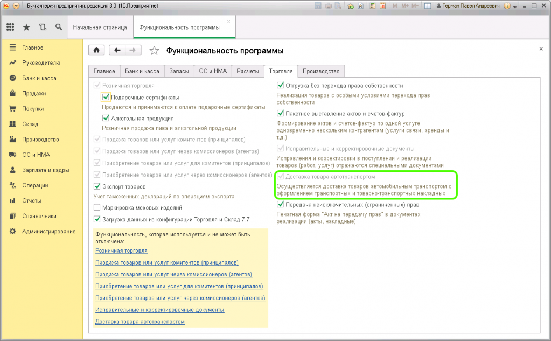Switch to ОС и НМА settings tab
551x341 pixels.
(213, 71)
